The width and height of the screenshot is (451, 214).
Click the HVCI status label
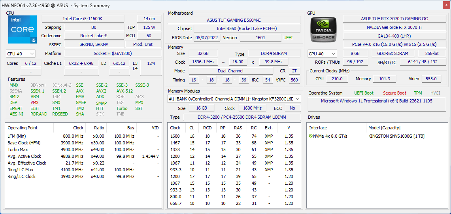pos(435,93)
